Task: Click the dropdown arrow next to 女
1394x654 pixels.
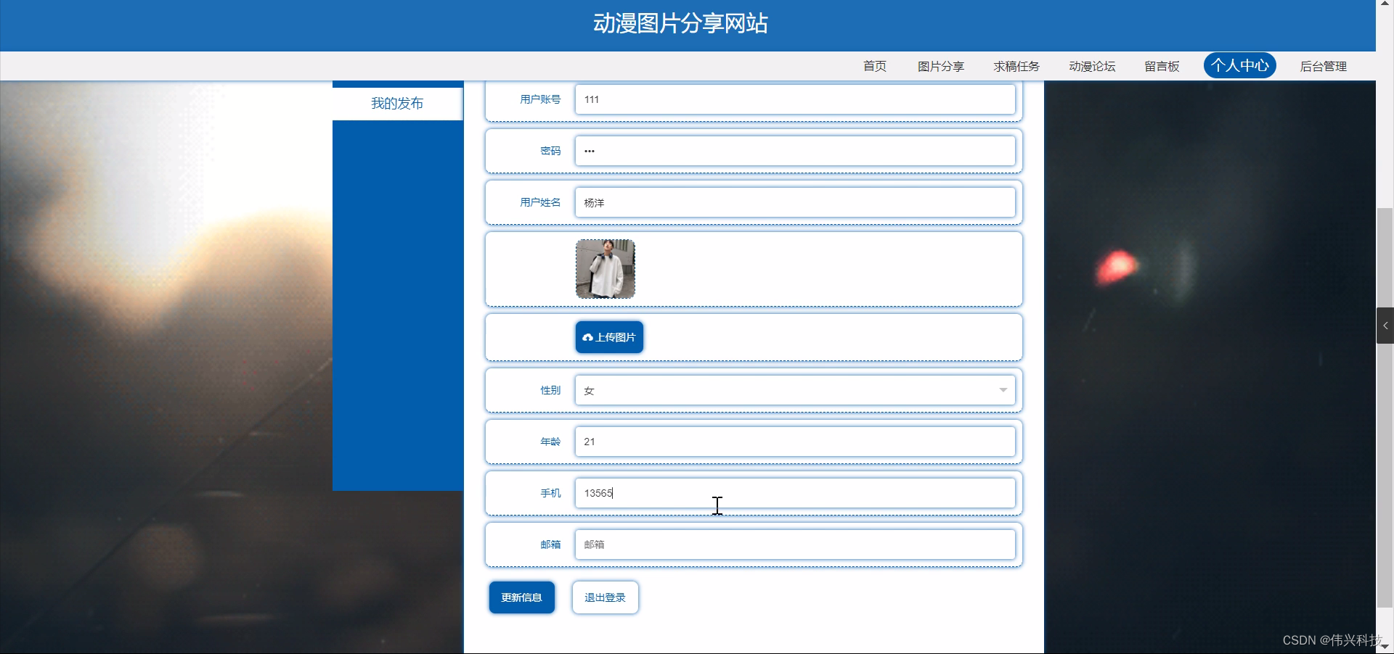Action: (x=1003, y=390)
